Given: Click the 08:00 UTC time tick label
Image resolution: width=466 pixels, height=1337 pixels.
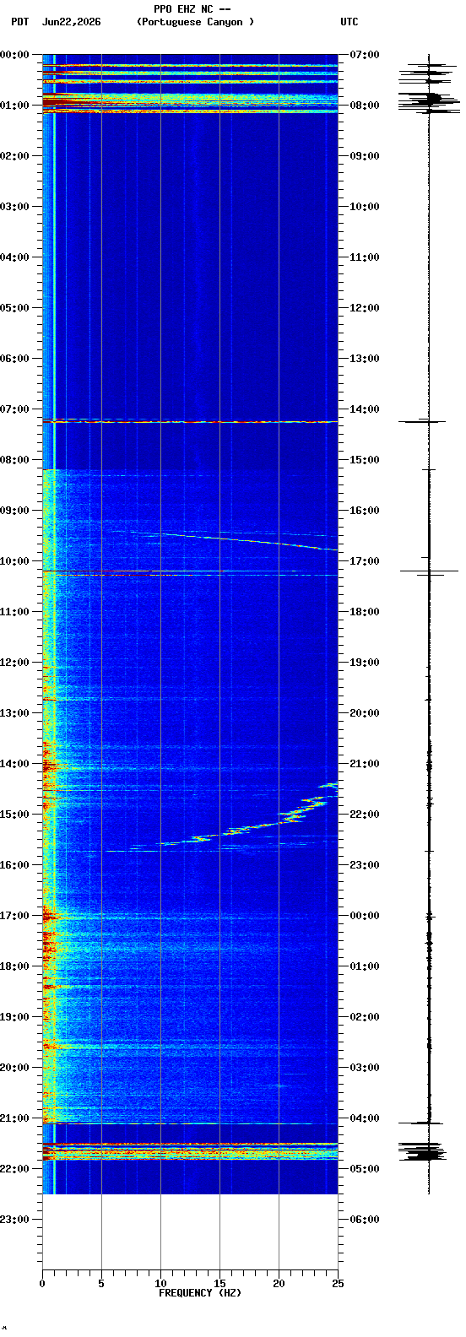Looking at the screenshot, I should pos(365,106).
